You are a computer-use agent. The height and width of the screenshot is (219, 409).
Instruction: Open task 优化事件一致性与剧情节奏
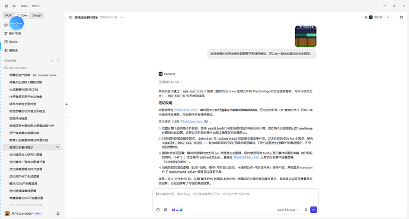[x=27, y=162]
